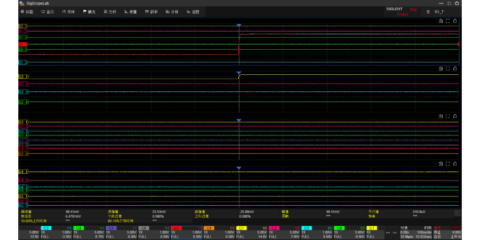480x240 pixels.
Task: Close the measurement results panel
Action: 457,213
